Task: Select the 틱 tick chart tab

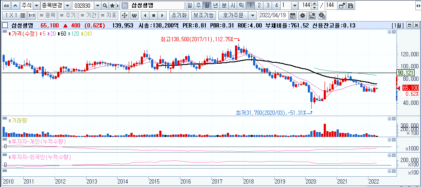Action: [x=241, y=5]
